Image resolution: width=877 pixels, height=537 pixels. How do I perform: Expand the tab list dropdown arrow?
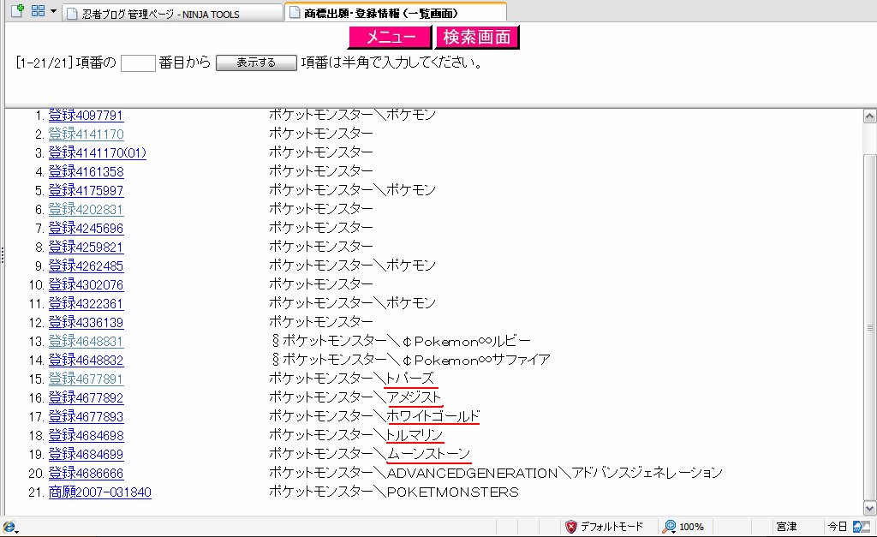[x=54, y=10]
